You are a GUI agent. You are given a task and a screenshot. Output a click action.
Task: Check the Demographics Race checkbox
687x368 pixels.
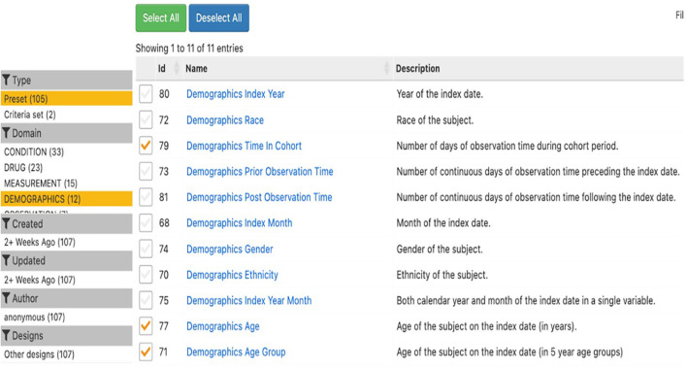pos(146,119)
